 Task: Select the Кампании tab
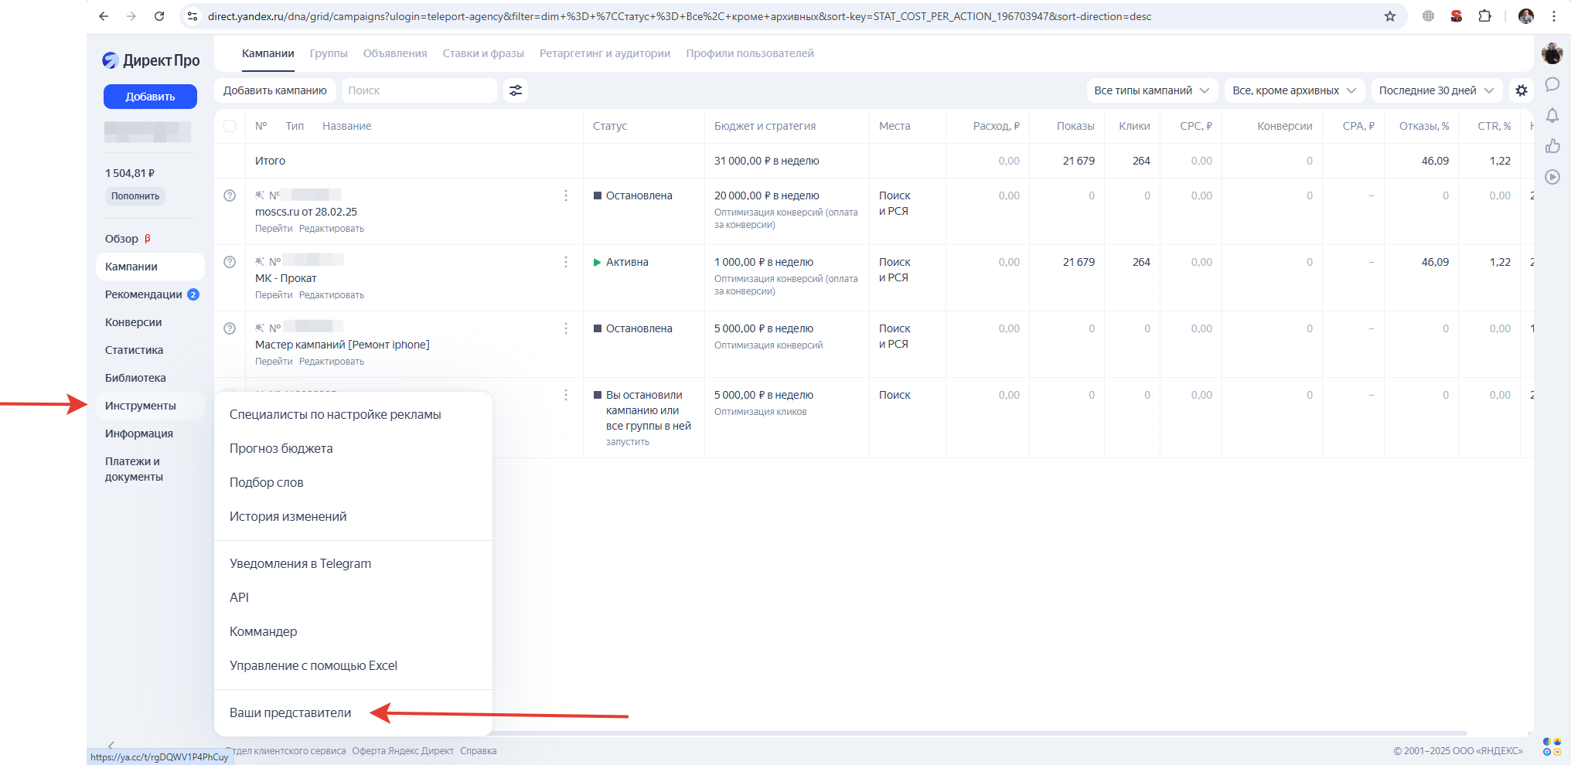coord(268,53)
